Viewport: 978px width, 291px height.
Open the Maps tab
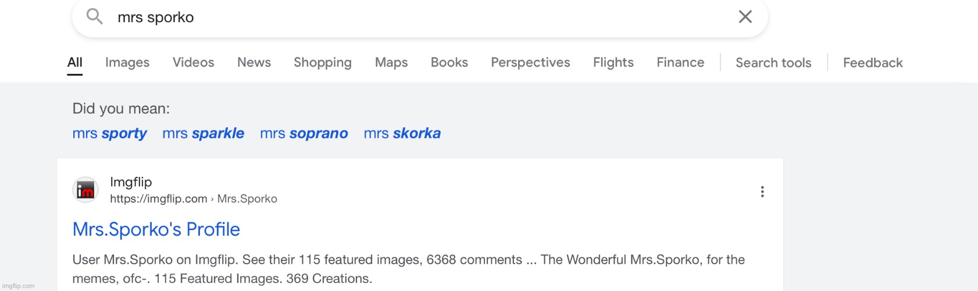[391, 62]
